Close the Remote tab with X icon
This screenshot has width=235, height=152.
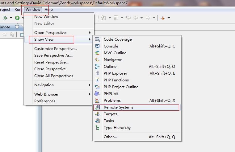point(17,27)
